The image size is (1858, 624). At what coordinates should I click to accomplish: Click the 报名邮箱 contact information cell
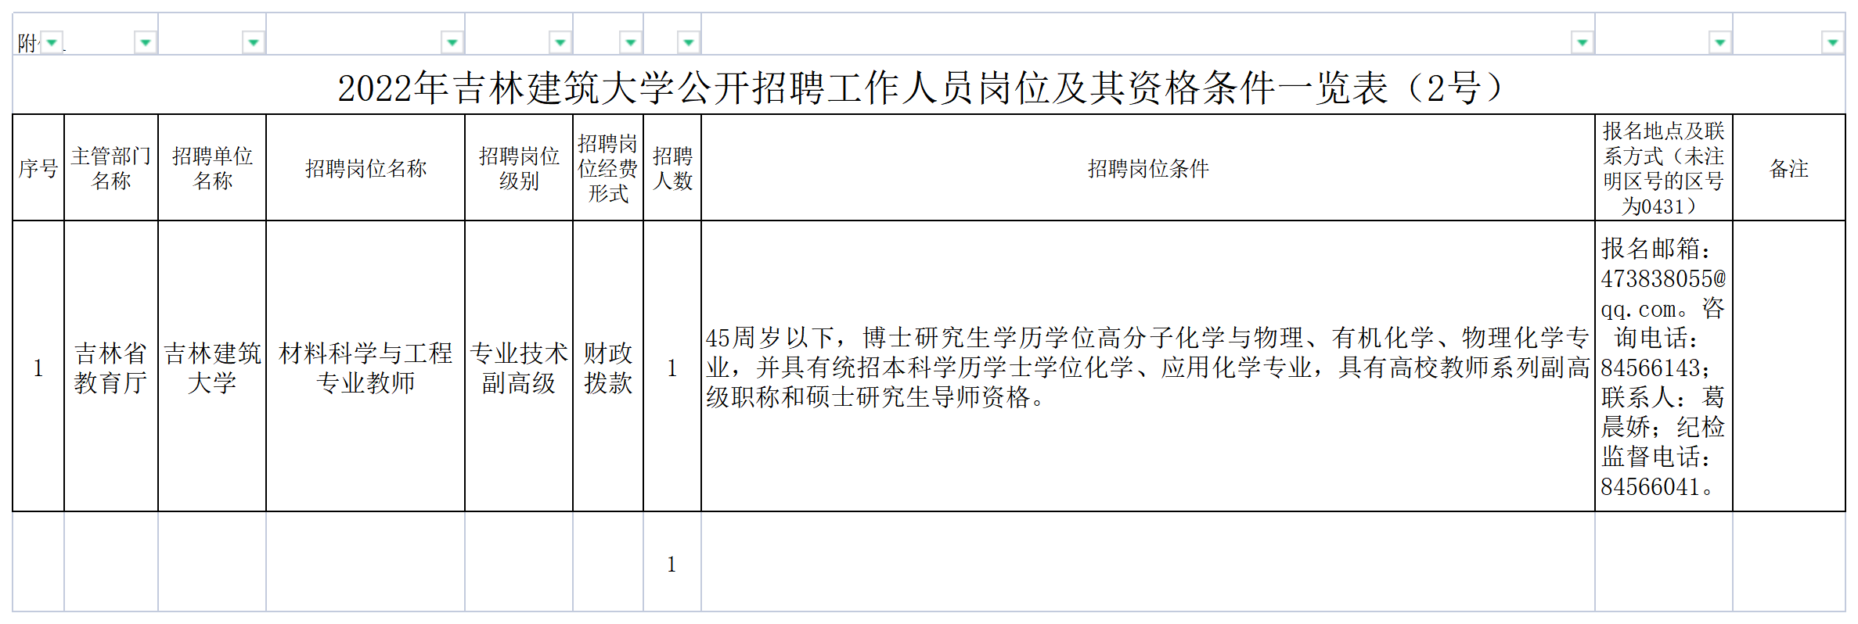coord(1664,367)
